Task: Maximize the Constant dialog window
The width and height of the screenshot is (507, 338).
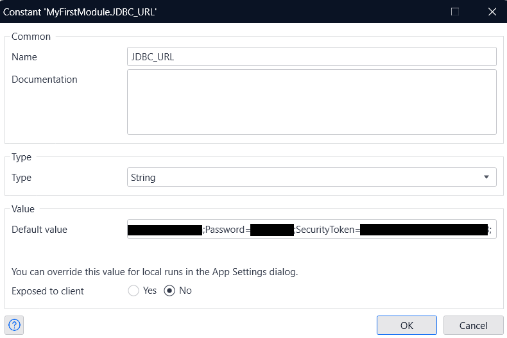Action: point(455,12)
